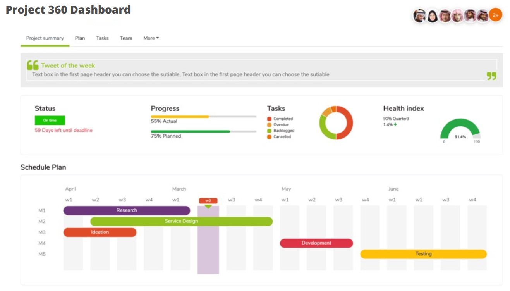Click the closing quote icon in tweet box
This screenshot has width=510, height=291.
[x=491, y=76]
